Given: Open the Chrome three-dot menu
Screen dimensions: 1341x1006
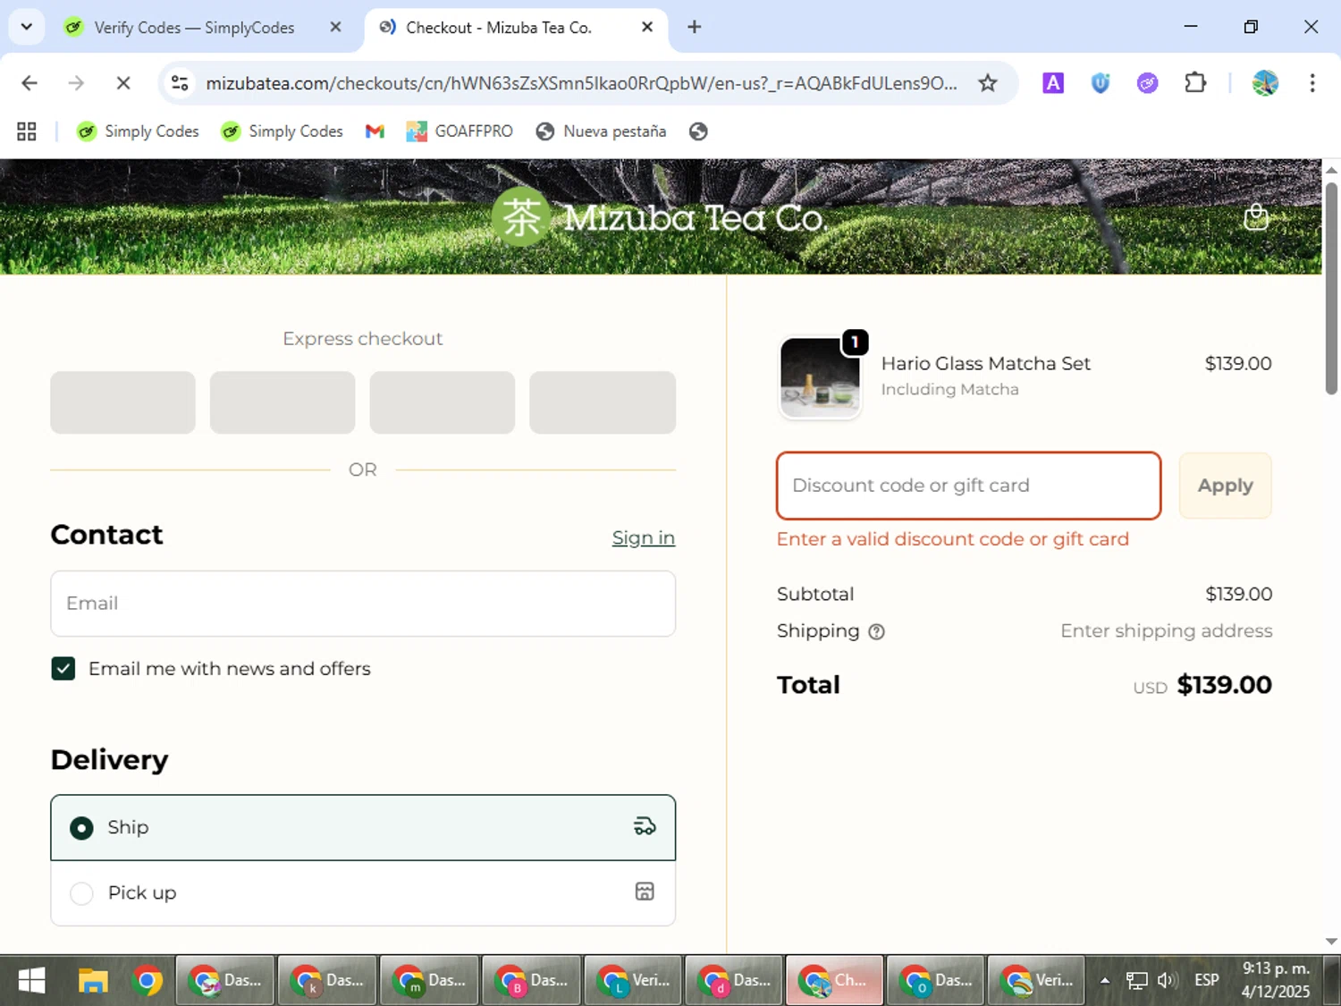Looking at the screenshot, I should 1311,83.
